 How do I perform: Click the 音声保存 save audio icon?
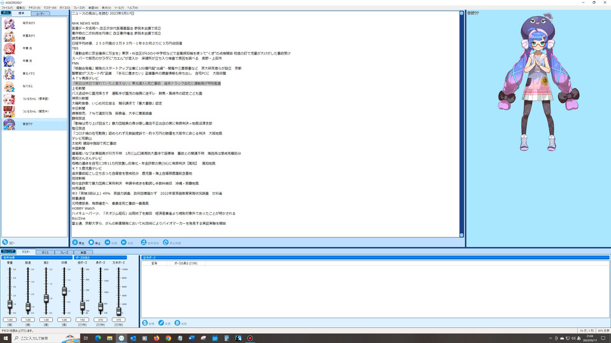tap(144, 242)
